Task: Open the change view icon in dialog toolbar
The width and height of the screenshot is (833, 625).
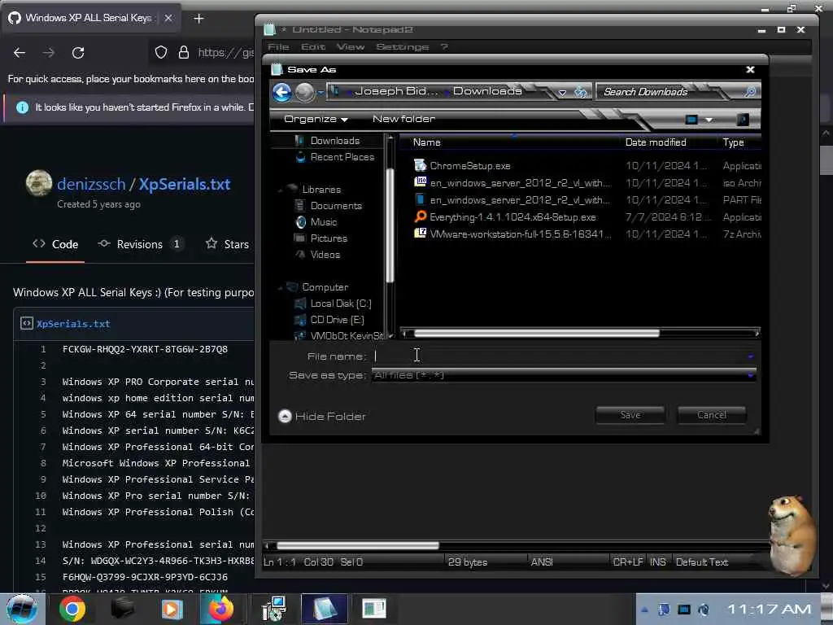Action: click(x=691, y=120)
